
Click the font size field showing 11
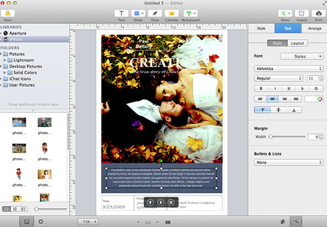(313, 78)
